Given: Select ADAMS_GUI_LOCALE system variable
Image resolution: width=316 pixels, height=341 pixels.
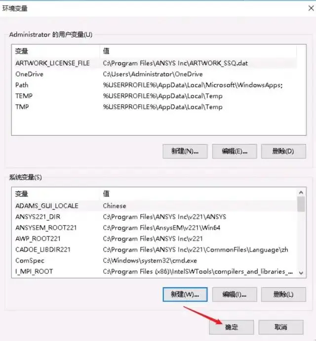Looking at the screenshot, I should click(155, 206).
